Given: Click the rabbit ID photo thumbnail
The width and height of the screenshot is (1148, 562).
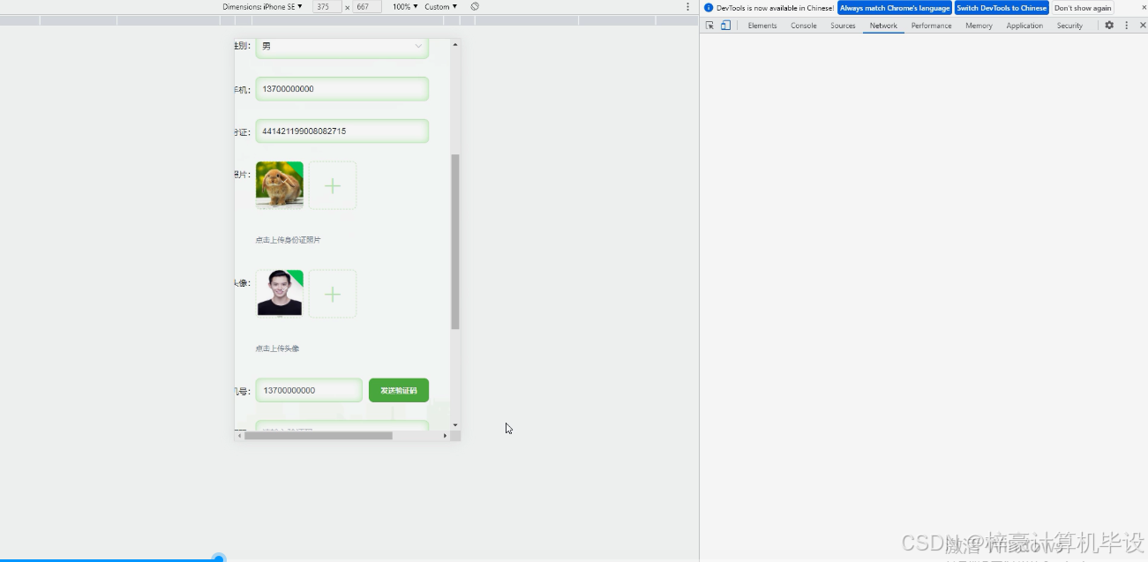Looking at the screenshot, I should (x=280, y=184).
